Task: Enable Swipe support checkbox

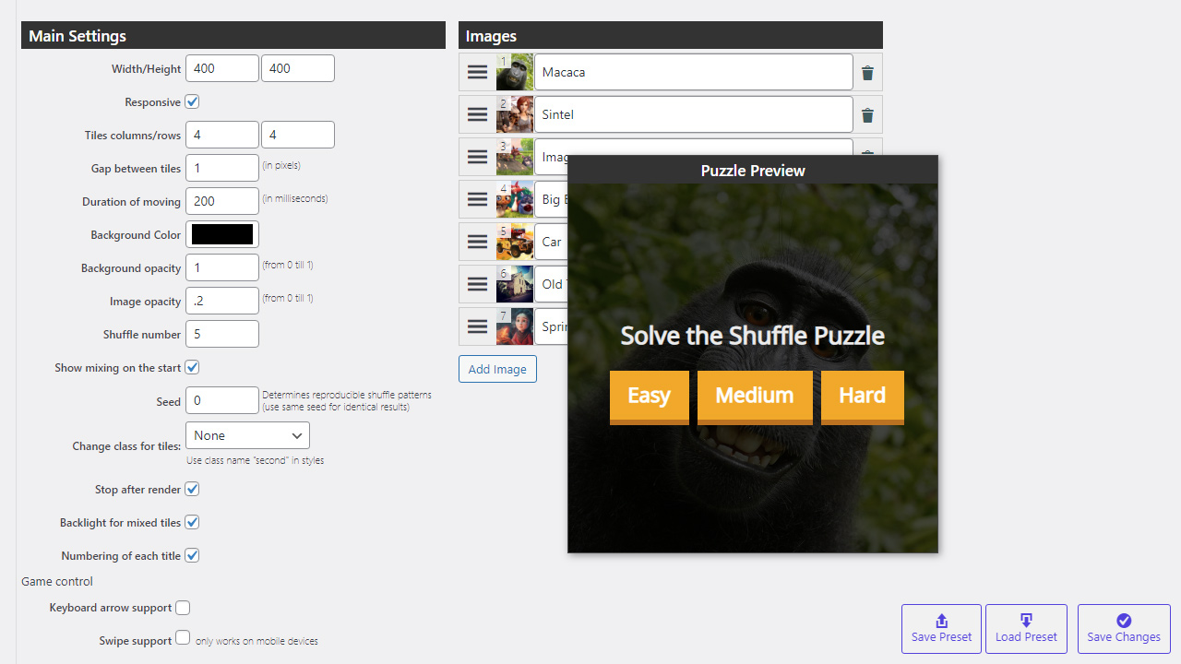Action: [x=183, y=638]
